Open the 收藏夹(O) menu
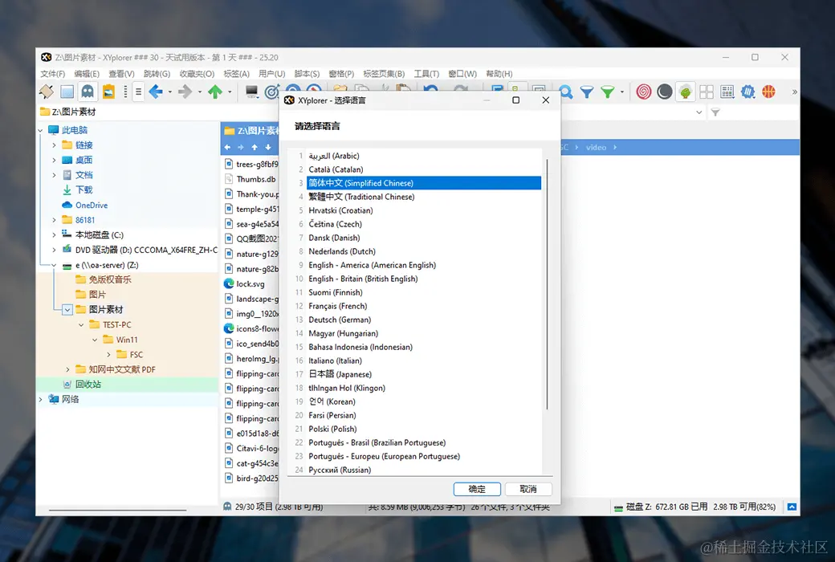This screenshot has width=835, height=562. coord(197,74)
